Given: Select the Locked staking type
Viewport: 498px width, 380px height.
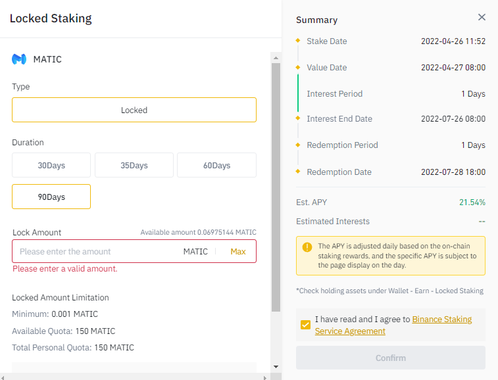Looking at the screenshot, I should [x=134, y=110].
